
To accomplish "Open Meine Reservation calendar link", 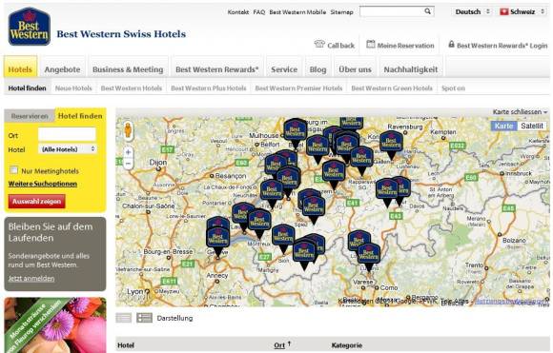I will point(400,46).
